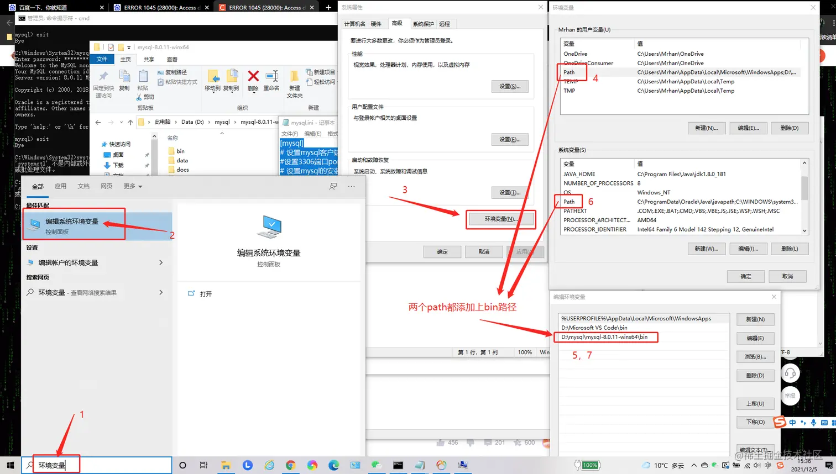Open File Explorer from the taskbar
This screenshot has width=836, height=474.
click(226, 465)
